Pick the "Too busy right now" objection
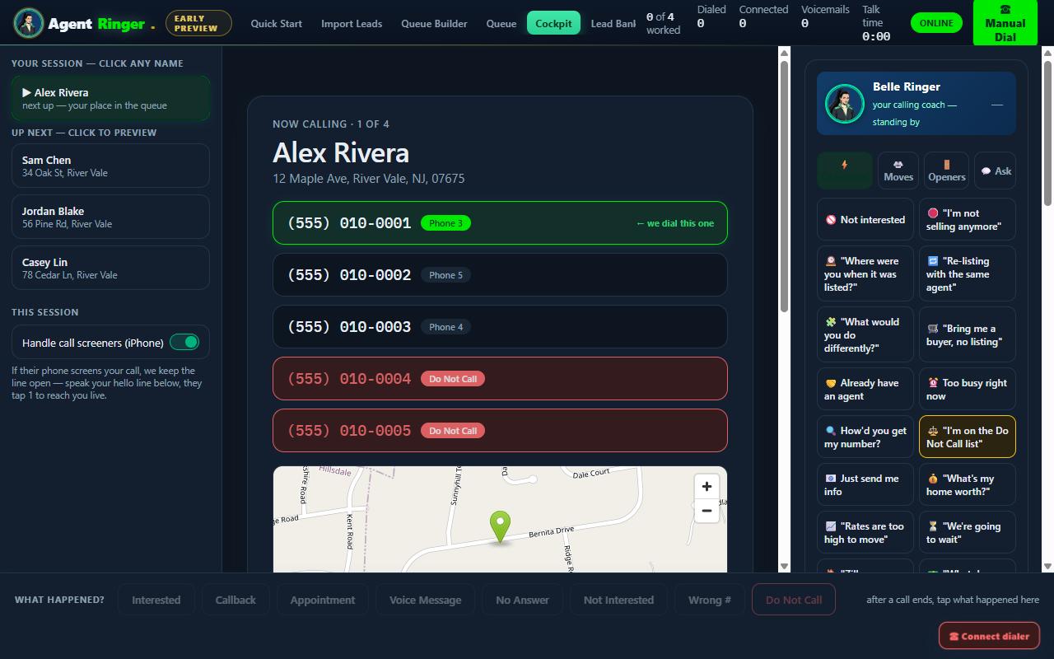This screenshot has width=1054, height=659. (x=968, y=389)
